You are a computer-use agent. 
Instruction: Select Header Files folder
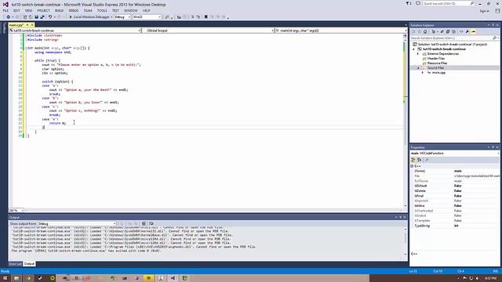[436, 59]
